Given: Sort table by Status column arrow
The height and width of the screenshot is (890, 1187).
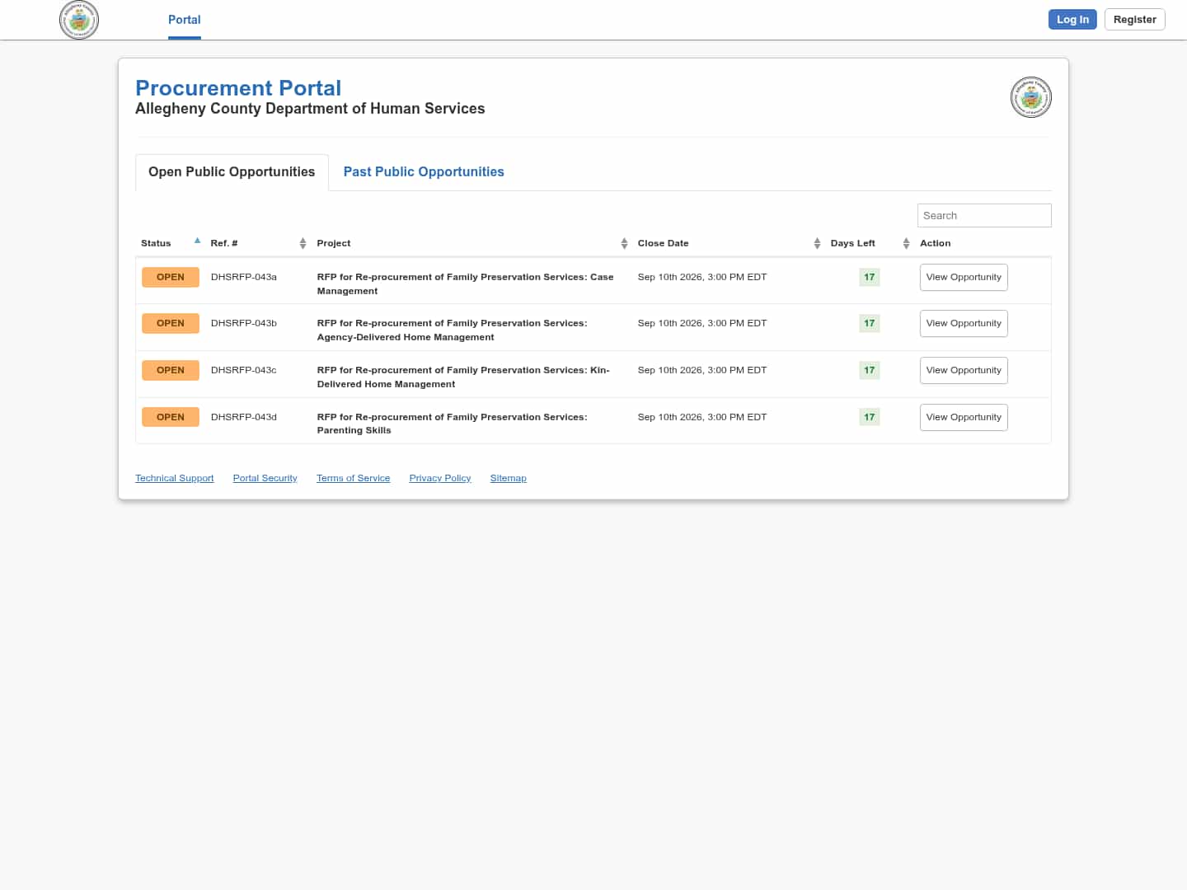Looking at the screenshot, I should 197,241.
